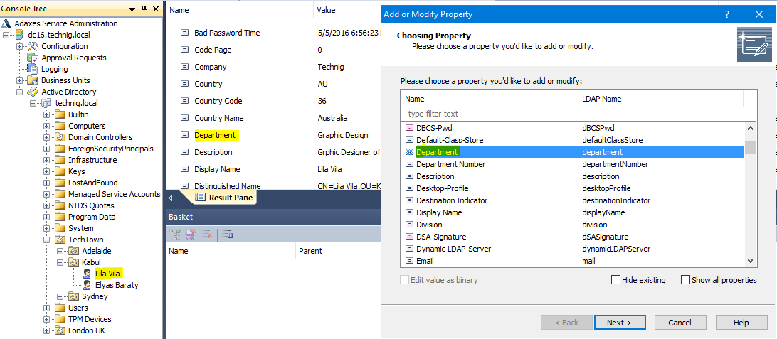
Task: Click the Active Directory node icon
Action: (x=33, y=92)
